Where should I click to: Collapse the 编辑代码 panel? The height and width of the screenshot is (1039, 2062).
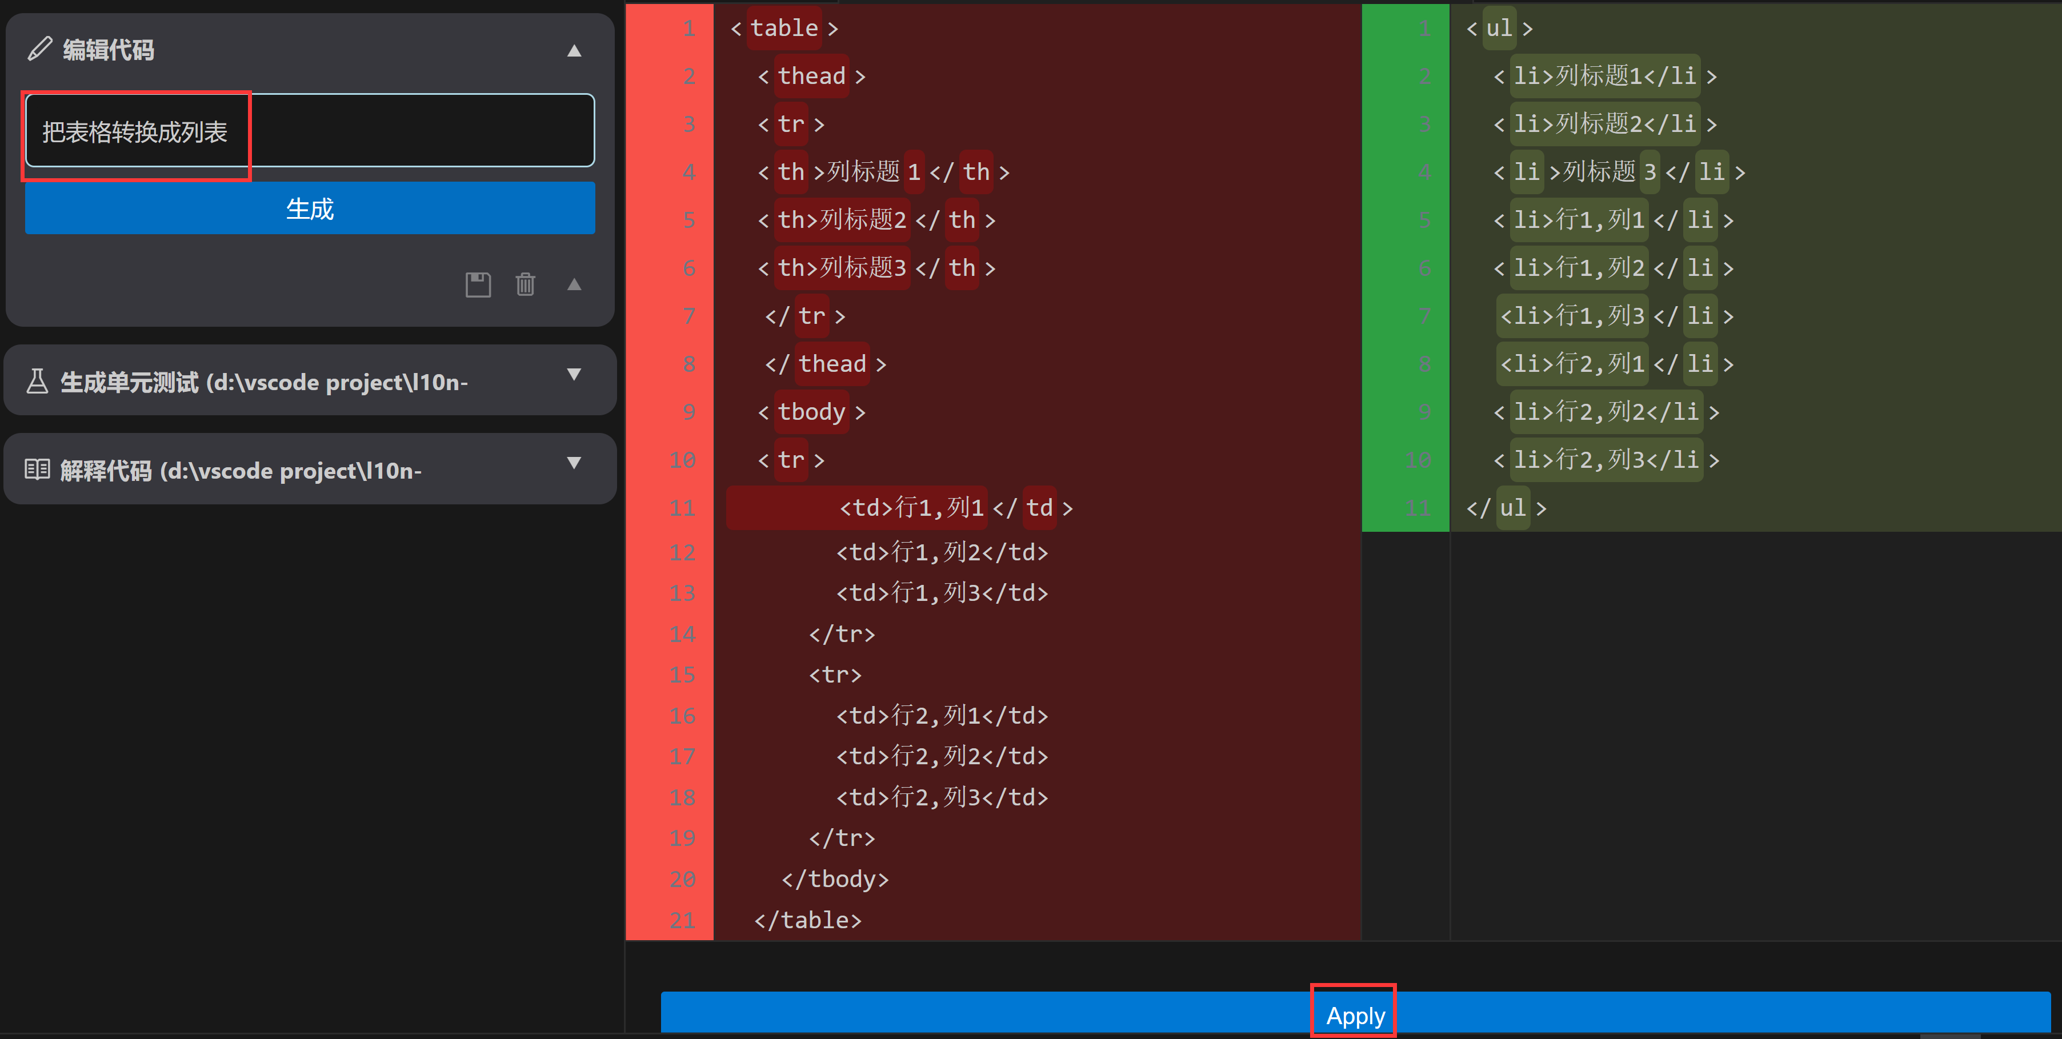574,50
